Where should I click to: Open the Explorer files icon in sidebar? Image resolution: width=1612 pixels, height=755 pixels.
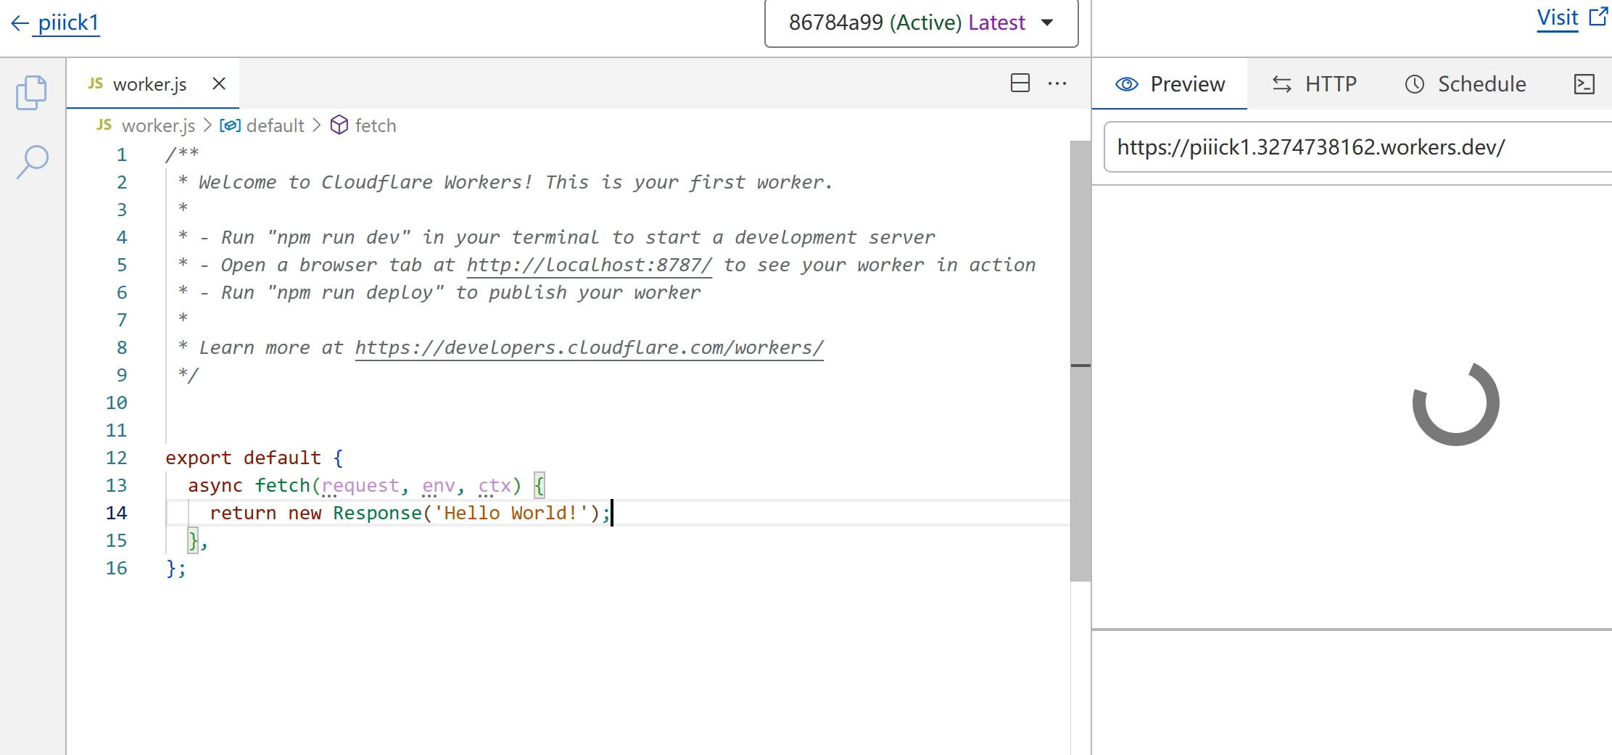click(x=31, y=93)
